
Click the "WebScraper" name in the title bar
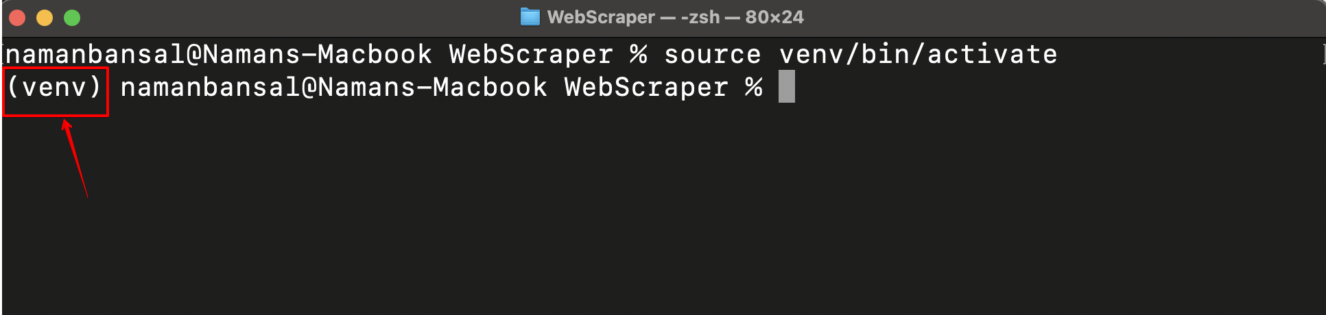coord(601,17)
